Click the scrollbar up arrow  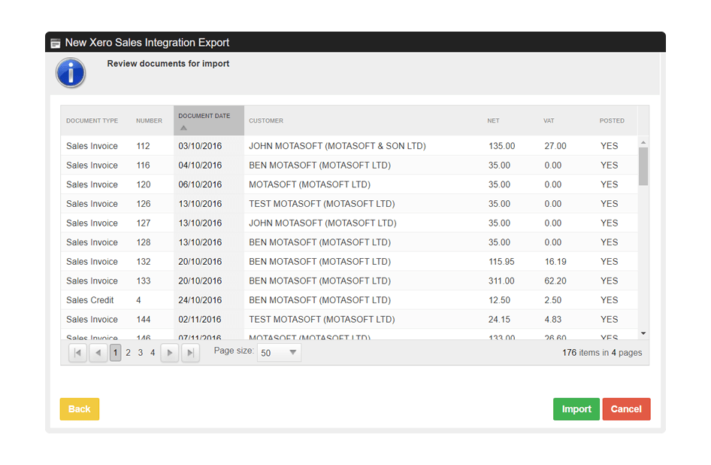pyautogui.click(x=643, y=143)
